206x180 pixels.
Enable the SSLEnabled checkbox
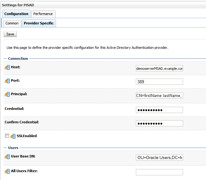(7, 136)
